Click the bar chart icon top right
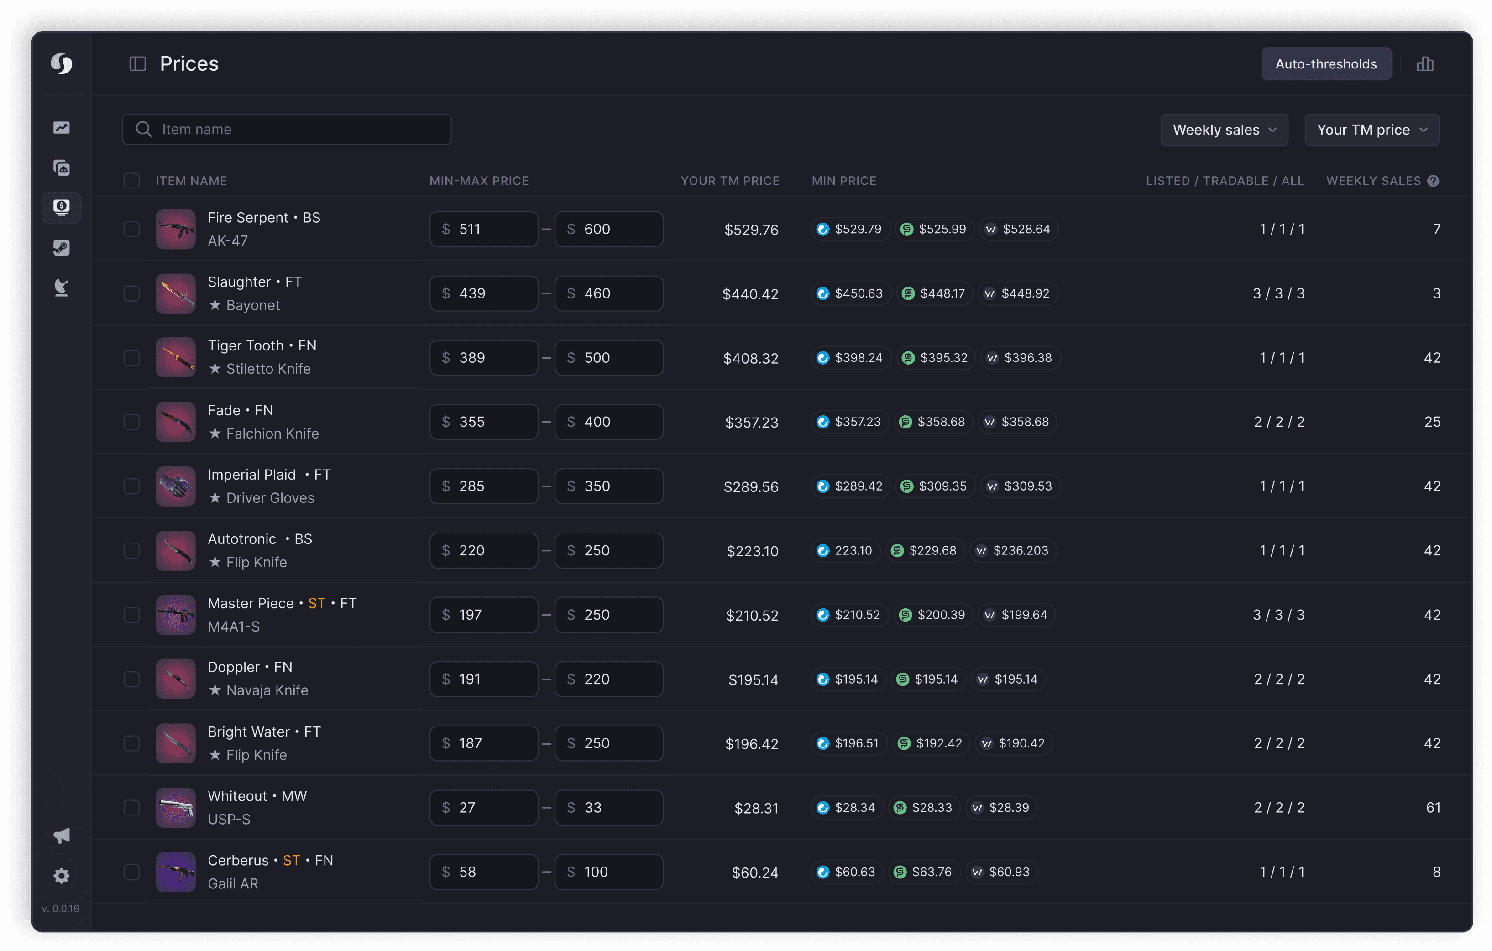Screen dimensions: 1492x951 (1424, 64)
